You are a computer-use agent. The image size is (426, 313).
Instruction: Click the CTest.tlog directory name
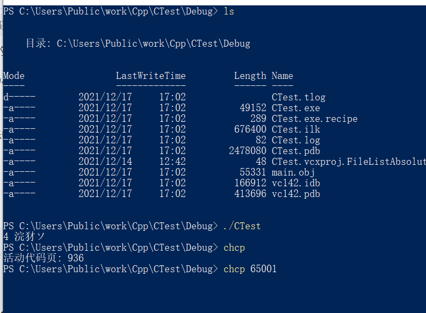click(298, 97)
